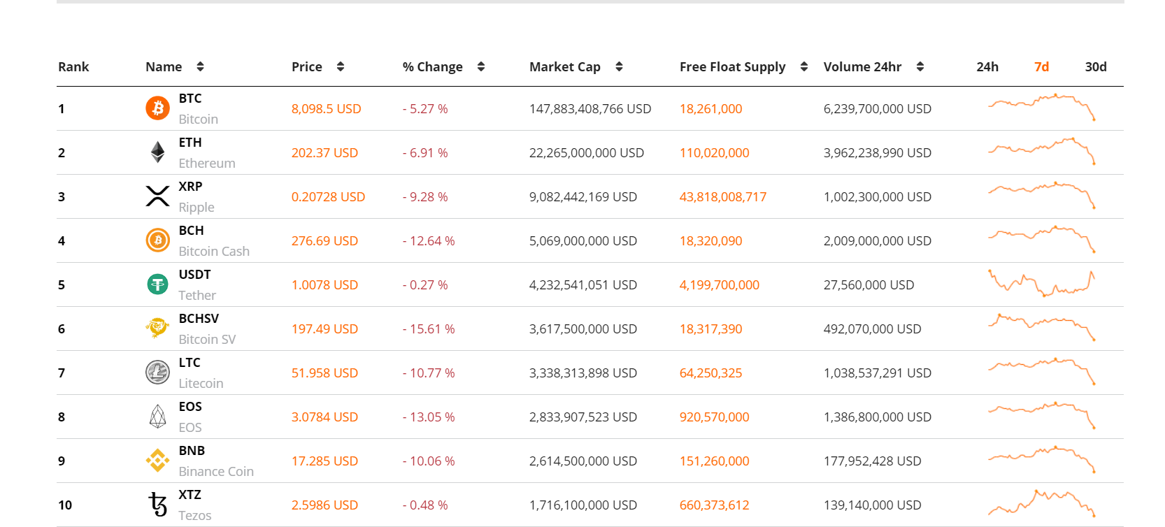Switch chart range to 24h
Screen dimensions: 1165x527
(x=987, y=66)
